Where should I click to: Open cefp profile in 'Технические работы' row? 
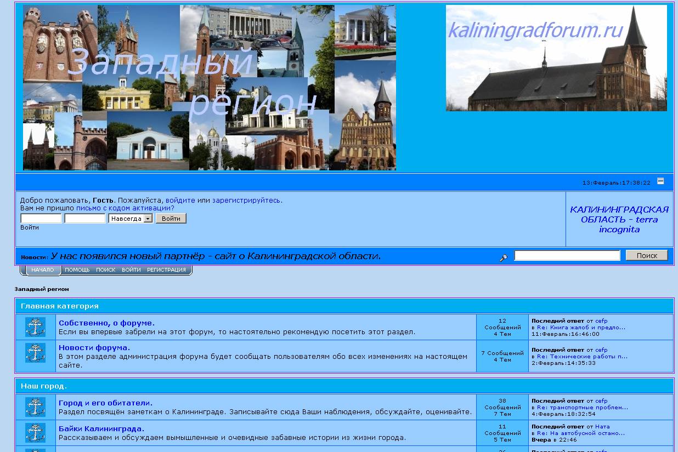tap(601, 350)
